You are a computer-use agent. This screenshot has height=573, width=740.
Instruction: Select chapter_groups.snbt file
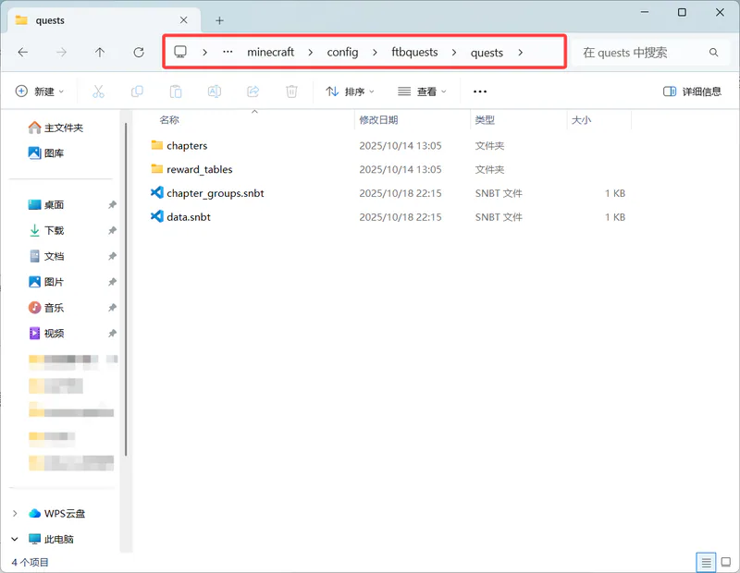tap(216, 193)
